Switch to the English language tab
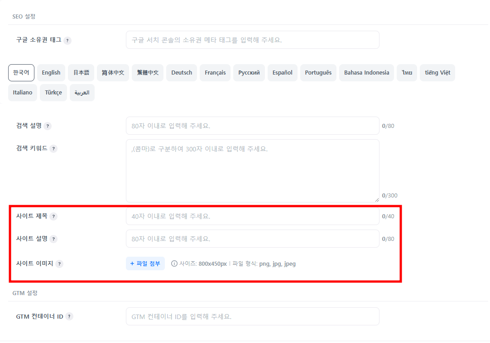This screenshot has width=490, height=343. click(x=51, y=73)
